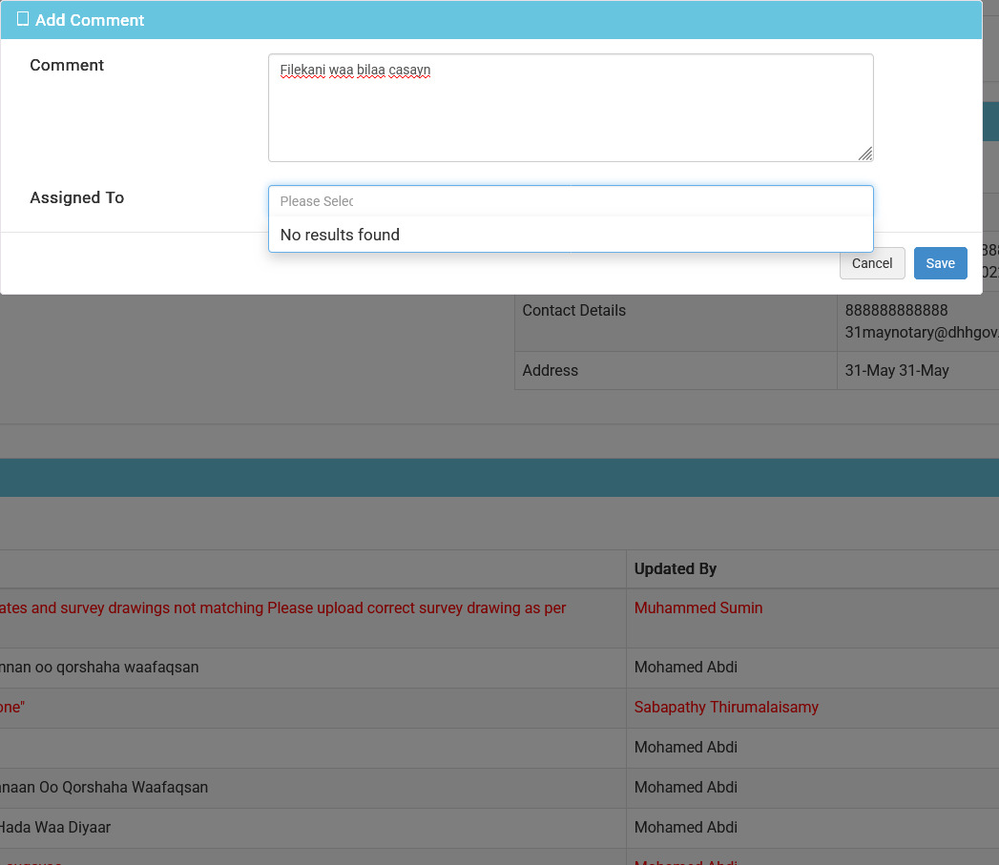Click the 'Comment' field label
Screen dimensions: 999x865
[66, 65]
